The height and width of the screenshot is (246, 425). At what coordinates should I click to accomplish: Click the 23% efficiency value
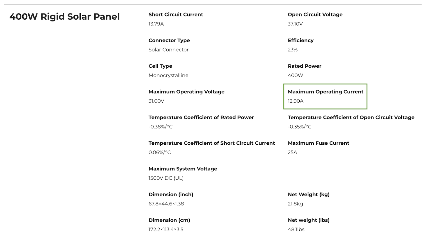coord(292,50)
